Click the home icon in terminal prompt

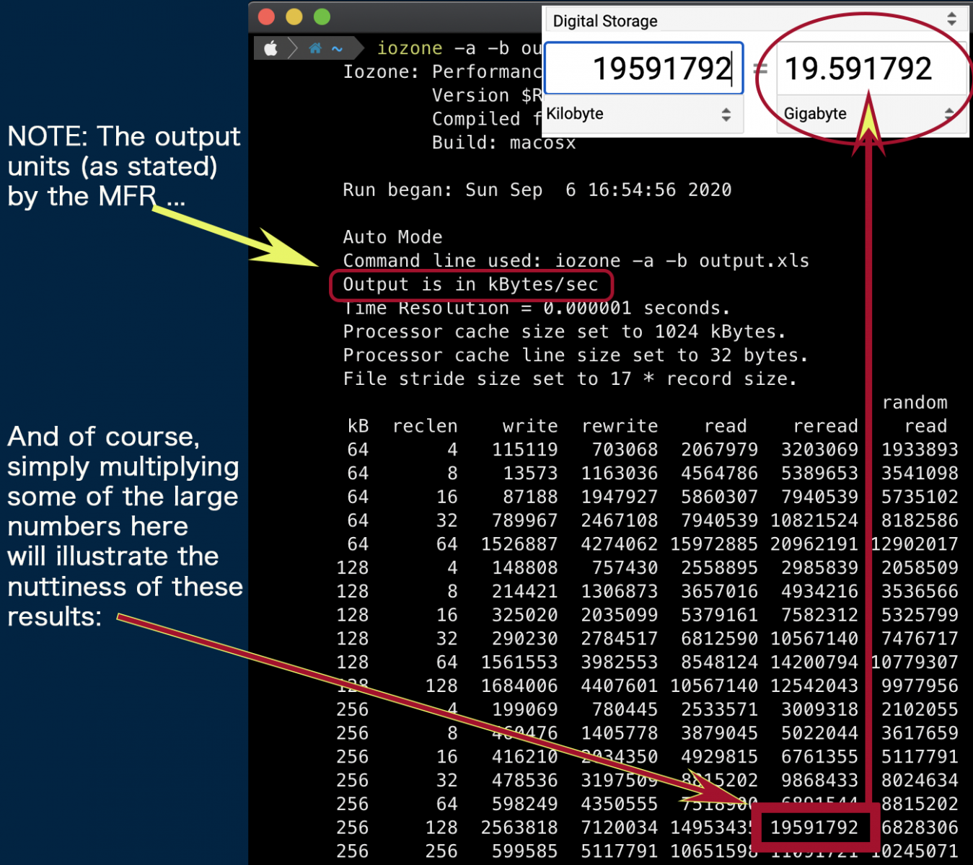tap(315, 48)
